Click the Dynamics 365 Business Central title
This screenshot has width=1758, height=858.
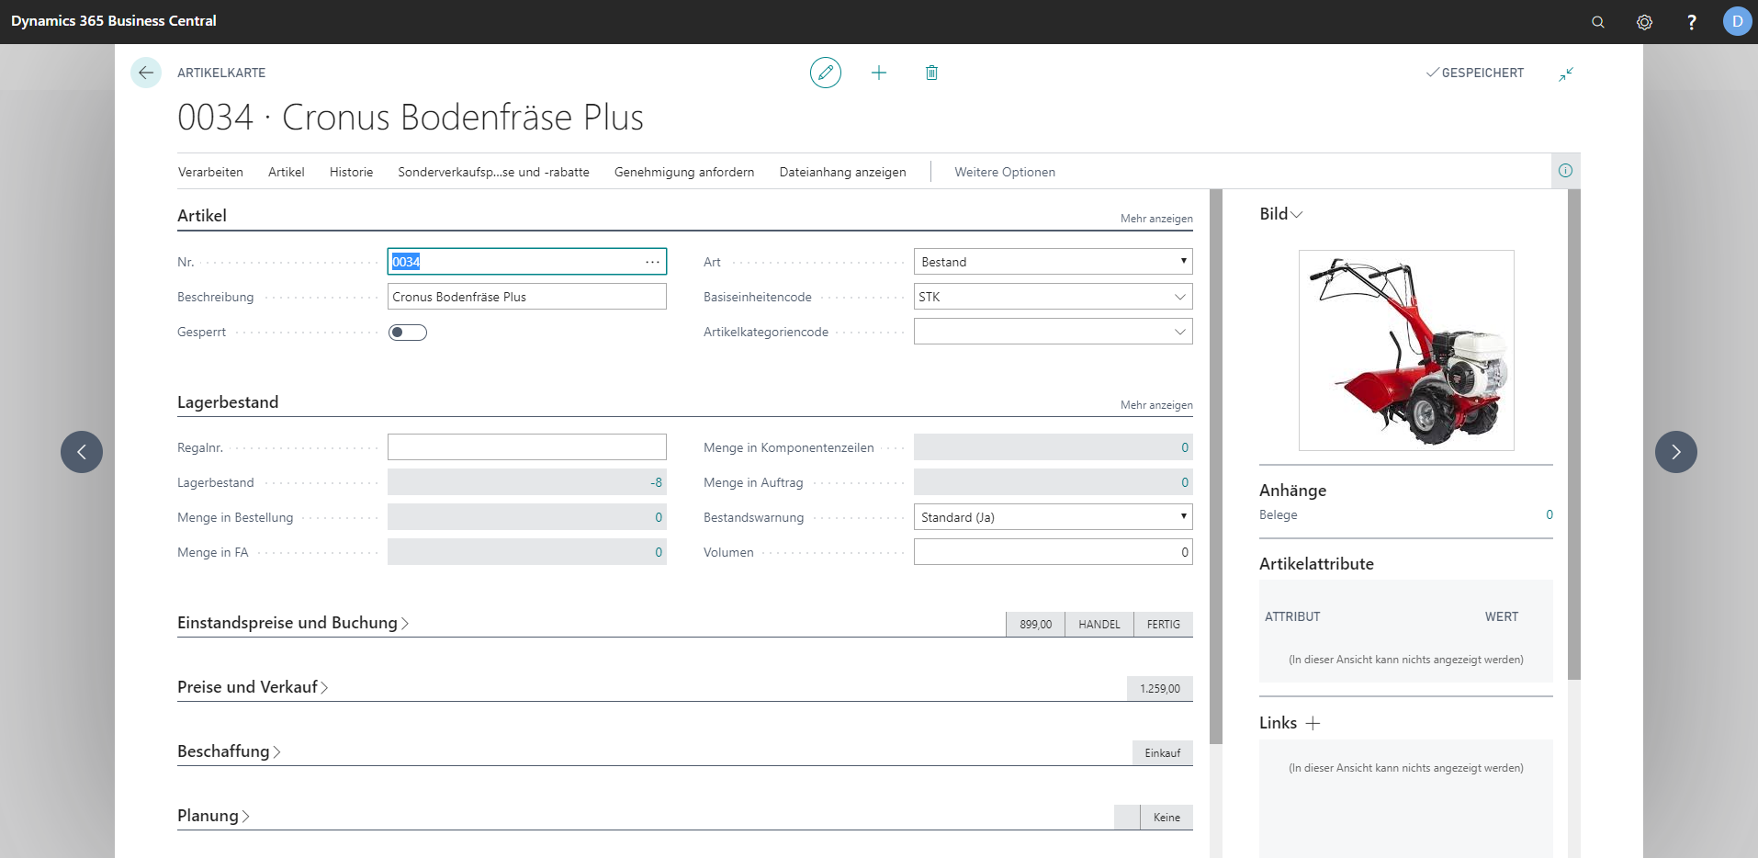click(x=114, y=21)
